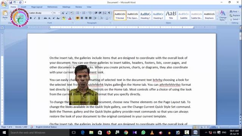Click the Office button logo
This screenshot has height=136, width=242.
pos(4,4)
